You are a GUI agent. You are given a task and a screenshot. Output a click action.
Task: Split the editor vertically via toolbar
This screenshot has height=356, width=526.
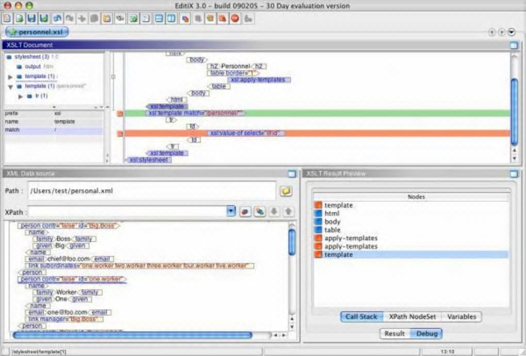point(171,18)
